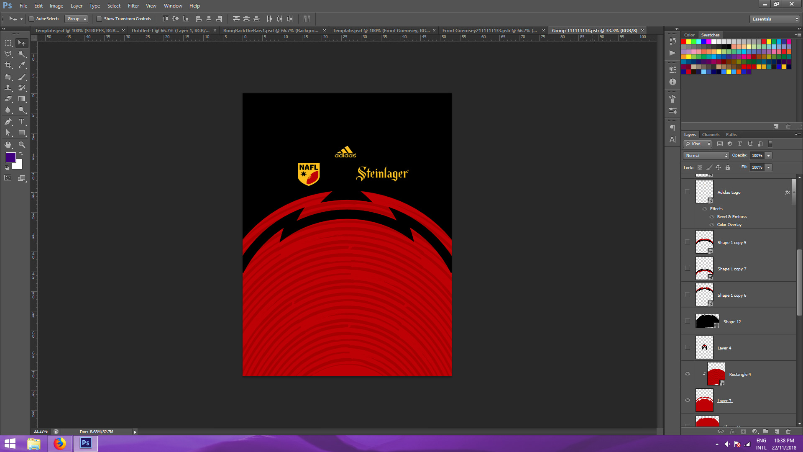This screenshot has height=452, width=803.
Task: Select the Pen tool
Action: pyautogui.click(x=8, y=122)
